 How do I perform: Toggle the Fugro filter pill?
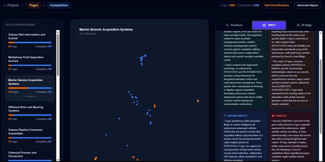tap(34, 5)
